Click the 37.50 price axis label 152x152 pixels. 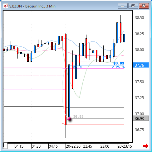(140, 82)
